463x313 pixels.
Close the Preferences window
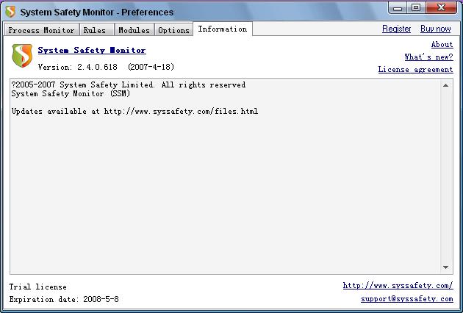pyautogui.click(x=441, y=7)
